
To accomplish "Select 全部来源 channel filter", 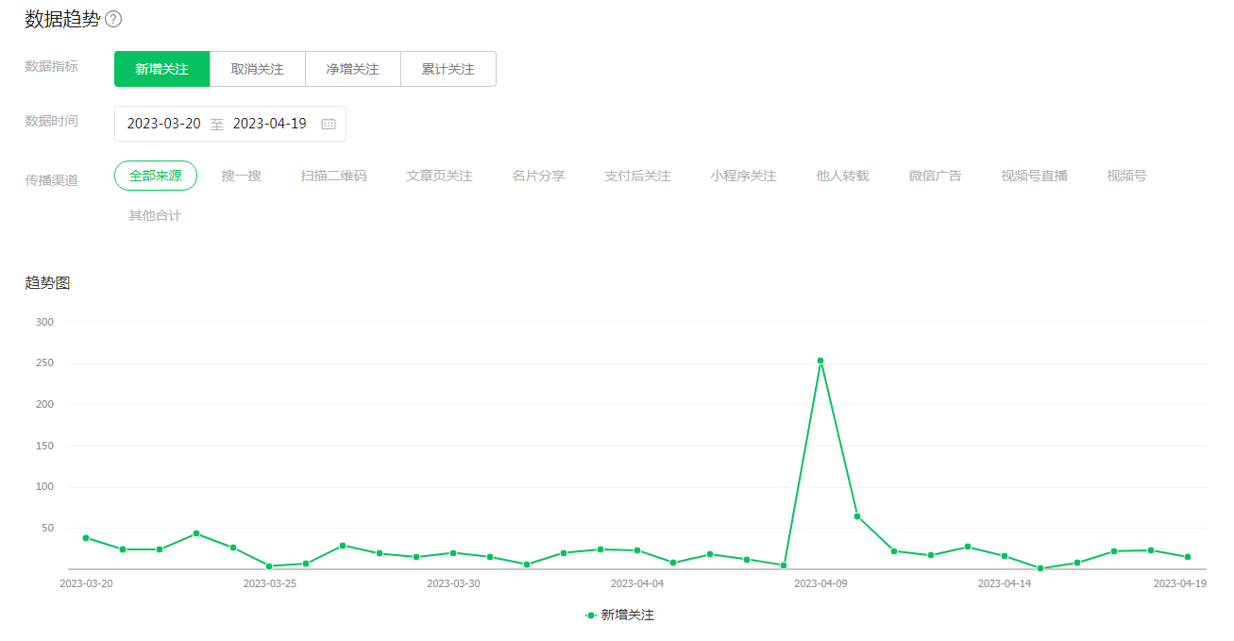I will coord(156,176).
